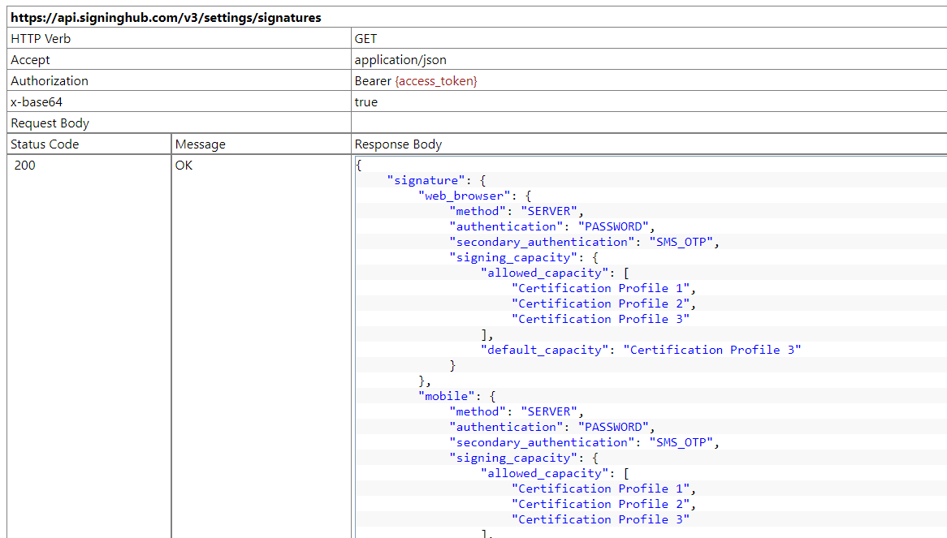
Task: Click the Authorization row label
Action: click(50, 81)
